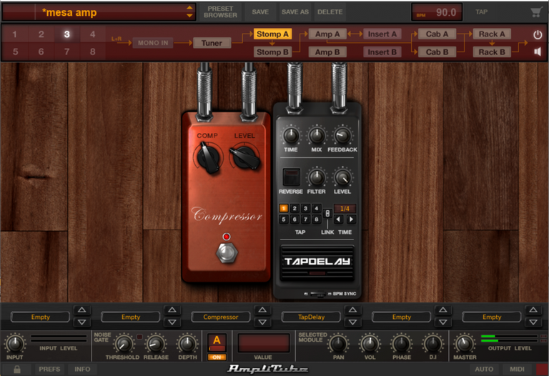The width and height of the screenshot is (549, 376).
Task: Move TapDelay slot up with its arrow
Action: click(352, 310)
